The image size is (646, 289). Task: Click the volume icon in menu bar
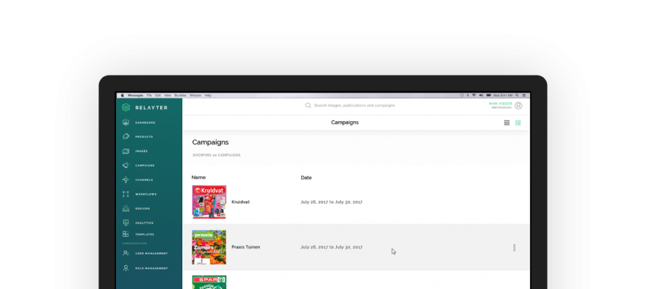[x=481, y=95]
